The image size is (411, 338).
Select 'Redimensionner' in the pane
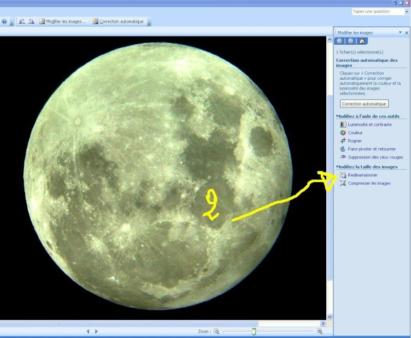[363, 175]
